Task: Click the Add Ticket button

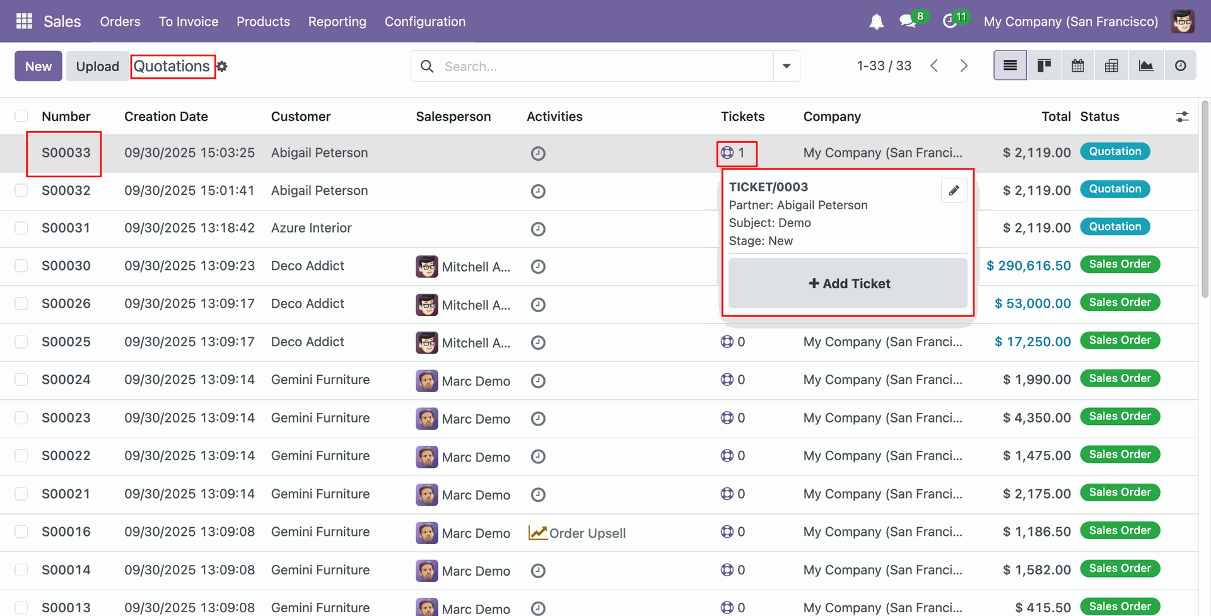Action: [848, 284]
